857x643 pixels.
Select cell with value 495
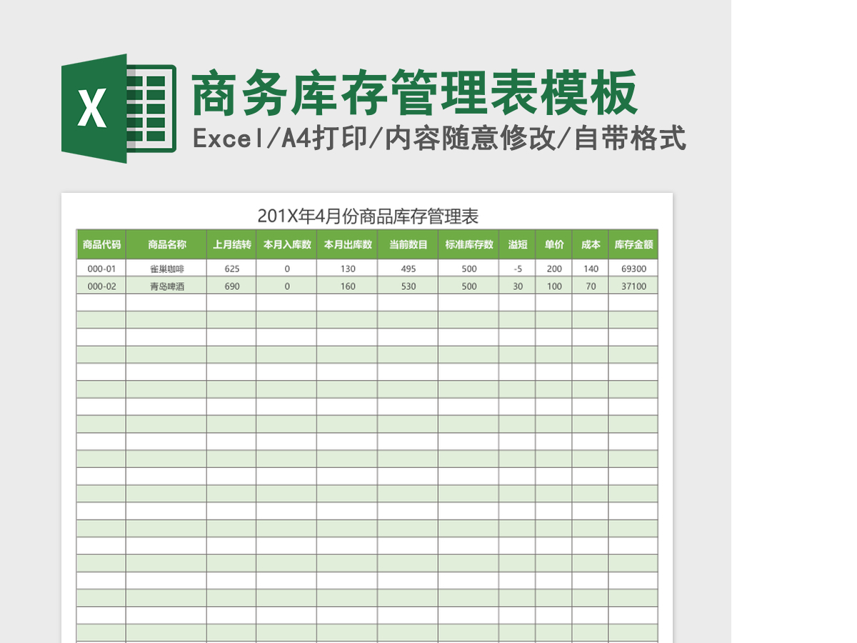coord(408,269)
